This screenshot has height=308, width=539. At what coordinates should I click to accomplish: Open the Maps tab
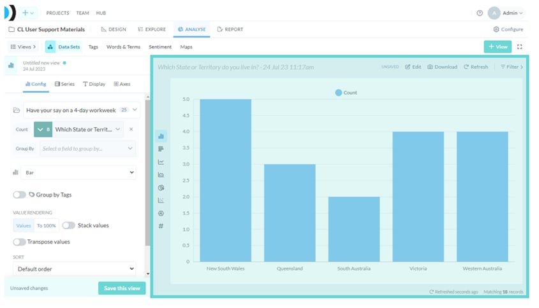tap(186, 47)
